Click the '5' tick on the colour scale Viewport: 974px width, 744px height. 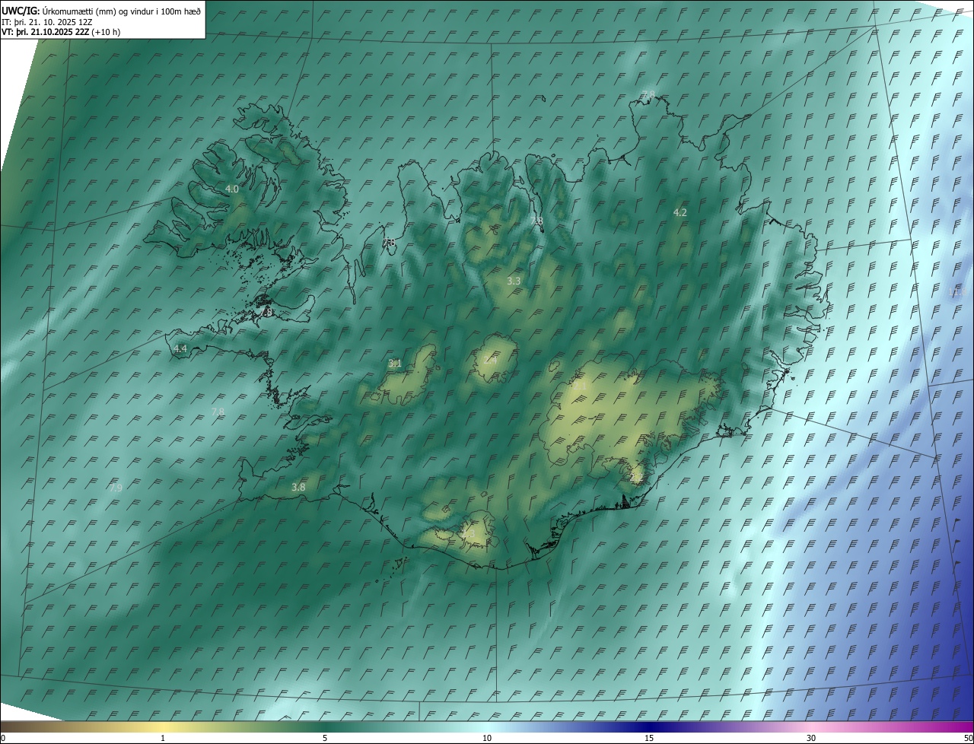[325, 739]
